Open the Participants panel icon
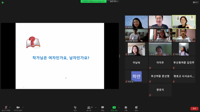The image size is (200, 112). pyautogui.click(x=89, y=107)
